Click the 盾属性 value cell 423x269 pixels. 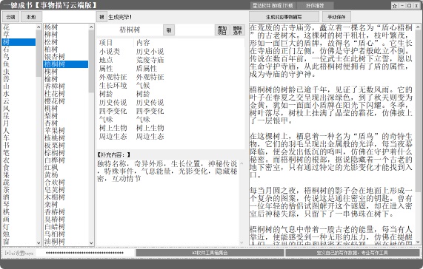pos(147,69)
